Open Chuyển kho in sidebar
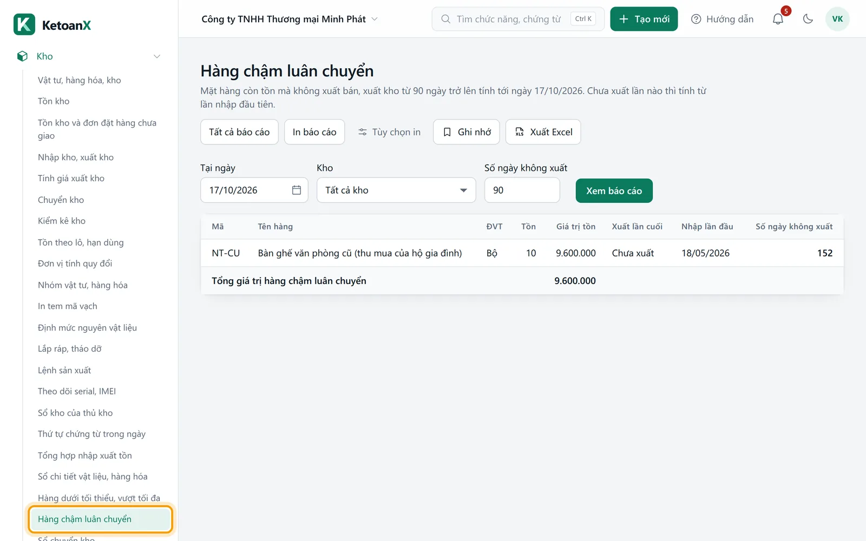 61,200
